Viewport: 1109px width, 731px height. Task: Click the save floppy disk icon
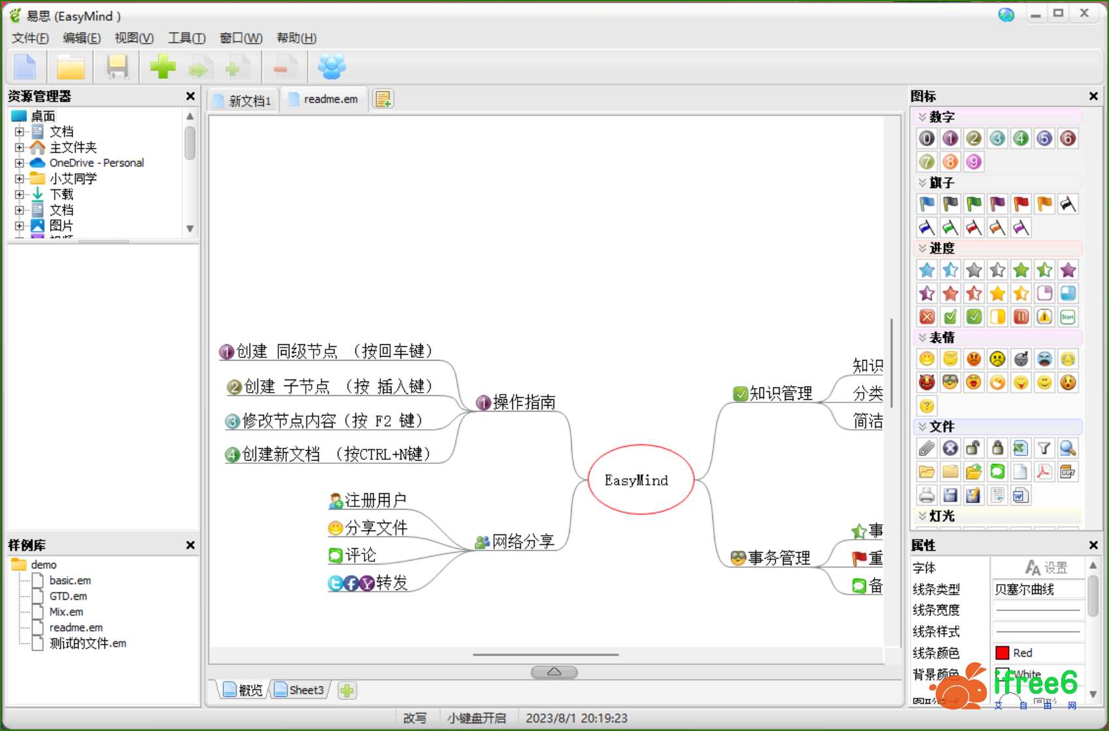click(x=118, y=67)
